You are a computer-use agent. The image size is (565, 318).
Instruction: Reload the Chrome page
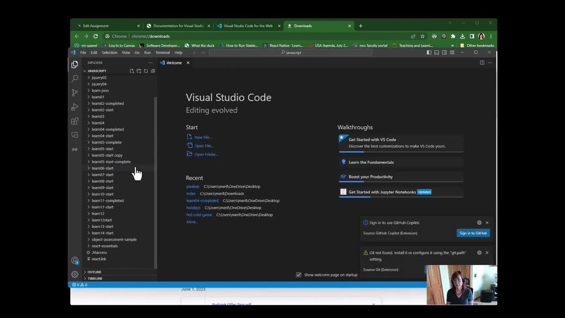[95, 36]
